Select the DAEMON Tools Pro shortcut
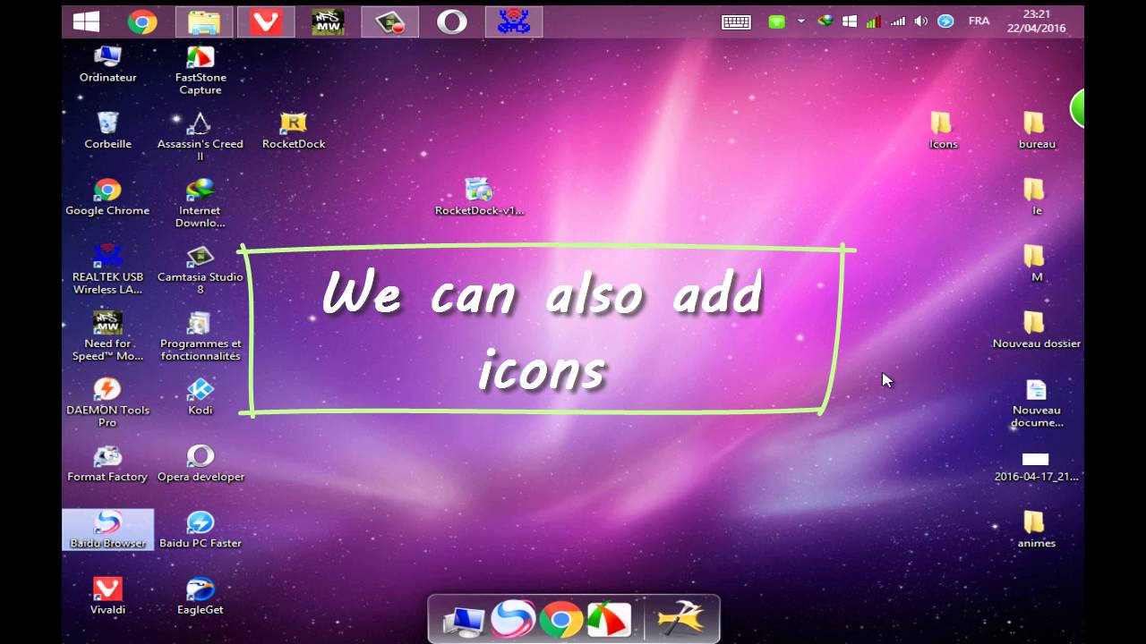The height and width of the screenshot is (644, 1146). 107,402
